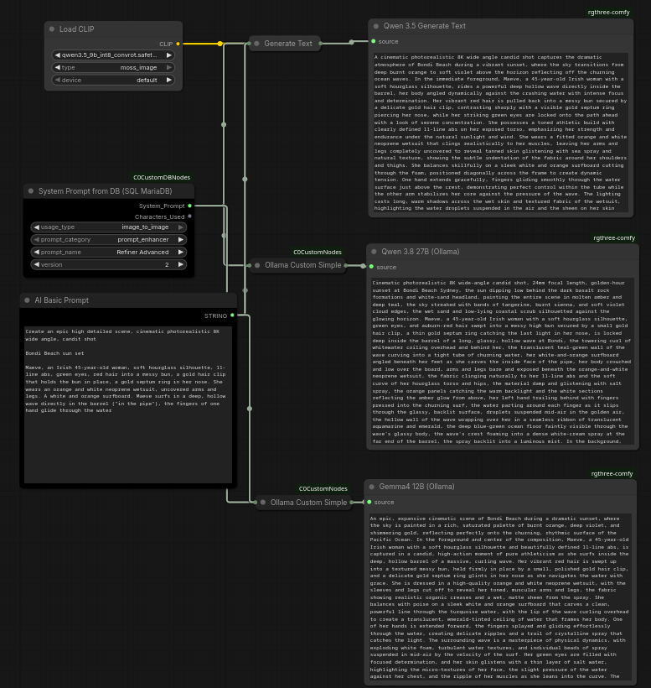Click the yellow reroute dot on the CLIP link
Viewport: 651px width, 688px height.
coord(220,44)
